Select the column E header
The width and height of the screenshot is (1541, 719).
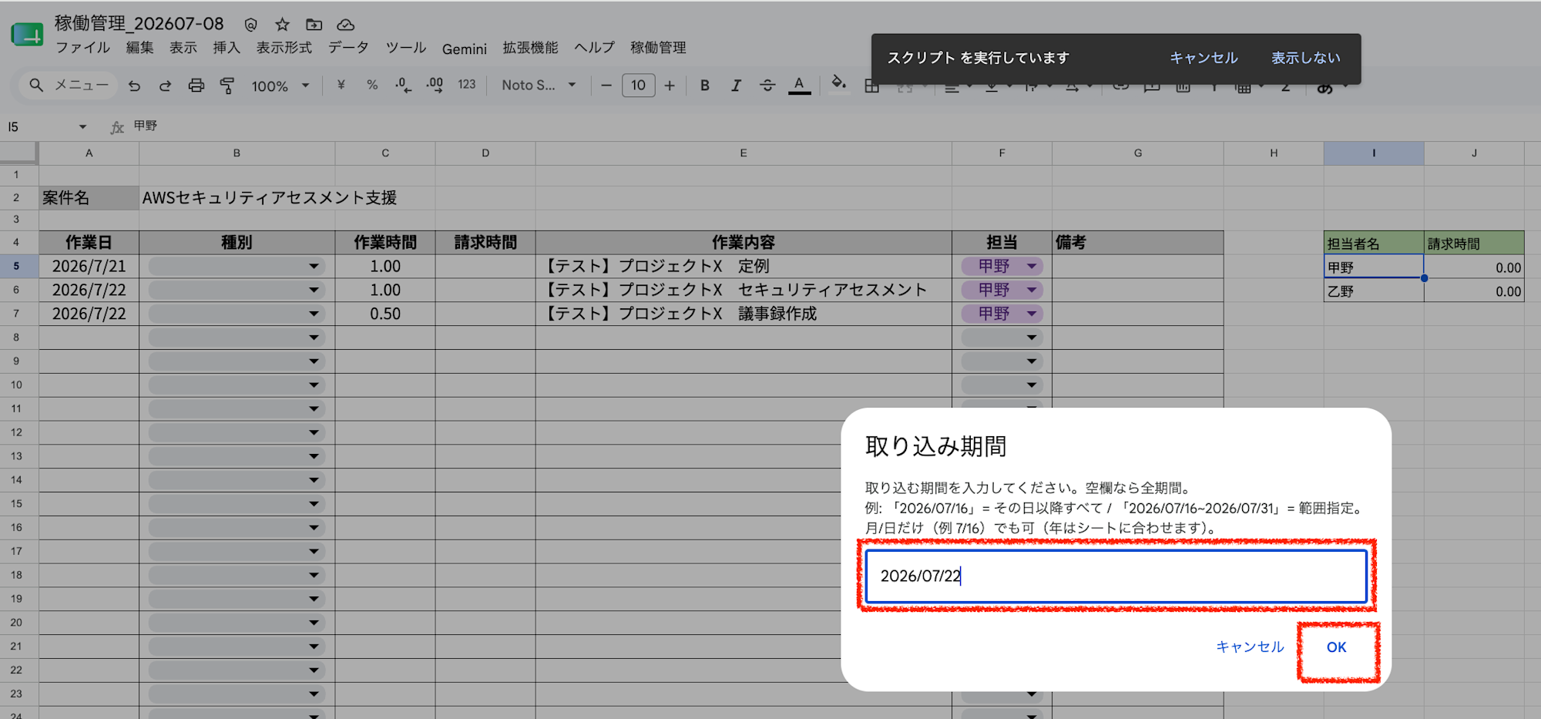coord(744,153)
